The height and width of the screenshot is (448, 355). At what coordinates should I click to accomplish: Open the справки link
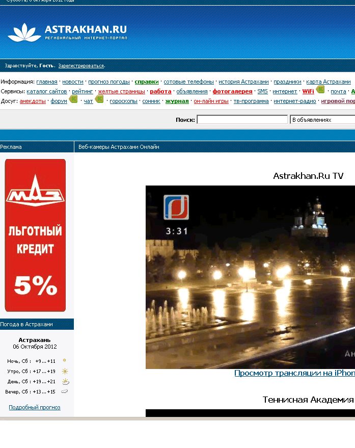pyautogui.click(x=147, y=82)
